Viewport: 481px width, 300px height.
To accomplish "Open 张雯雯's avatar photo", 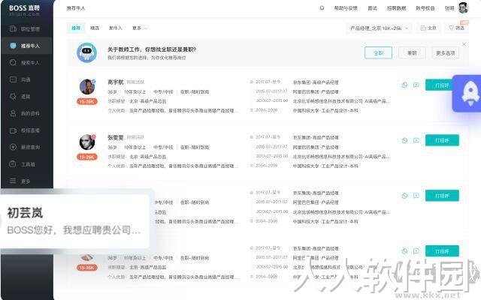I will (87, 142).
